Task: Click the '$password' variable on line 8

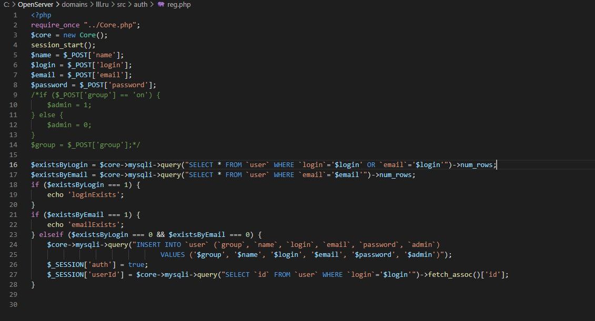Action: (x=49, y=85)
